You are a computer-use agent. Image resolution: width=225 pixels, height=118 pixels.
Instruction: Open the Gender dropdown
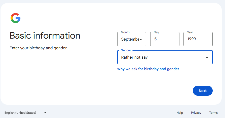coord(165,57)
